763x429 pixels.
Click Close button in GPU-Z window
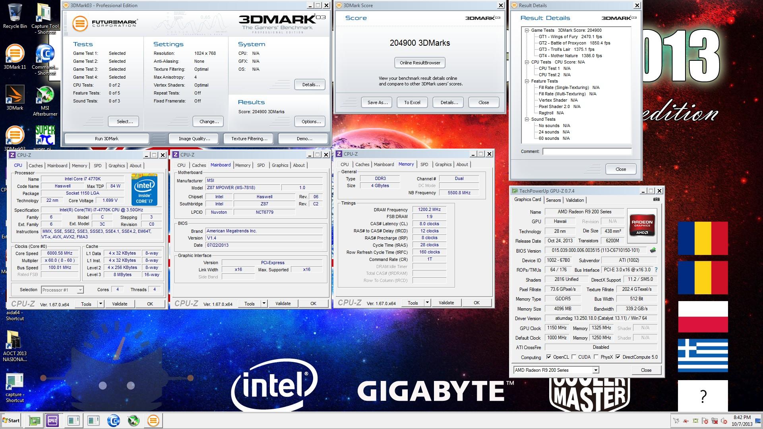pos(646,370)
